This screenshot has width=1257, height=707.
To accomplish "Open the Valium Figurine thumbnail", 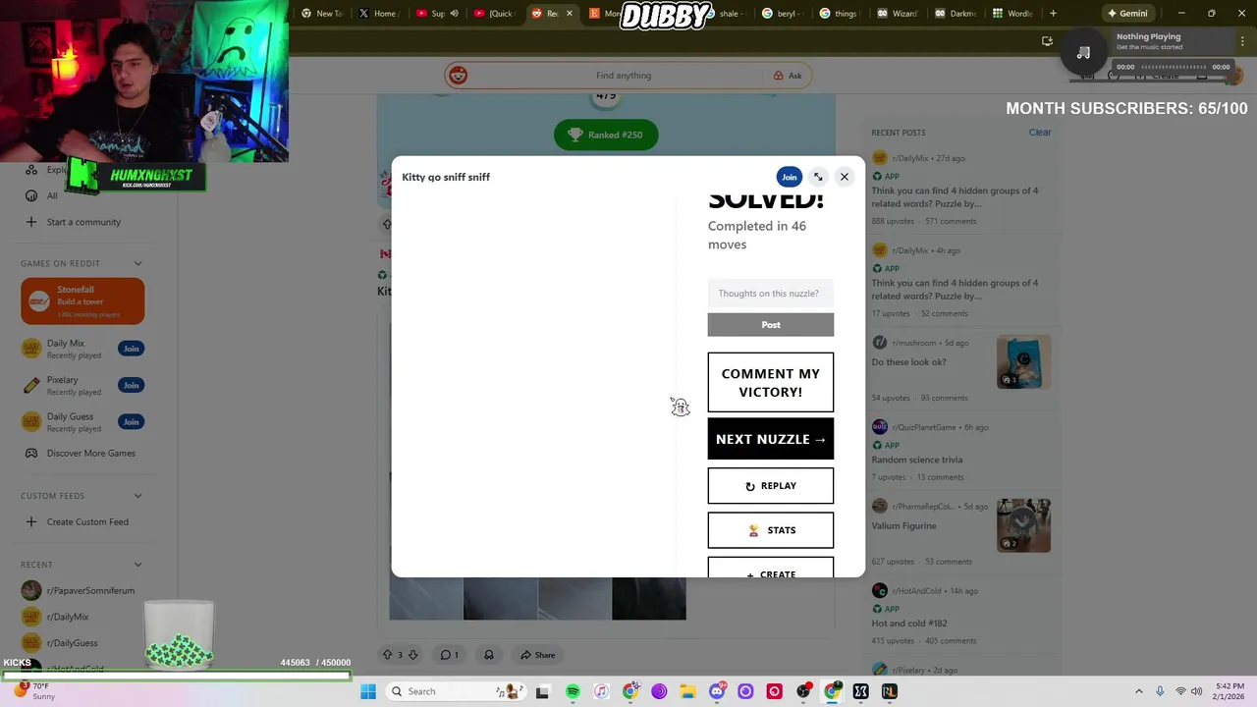I will coord(1023,525).
